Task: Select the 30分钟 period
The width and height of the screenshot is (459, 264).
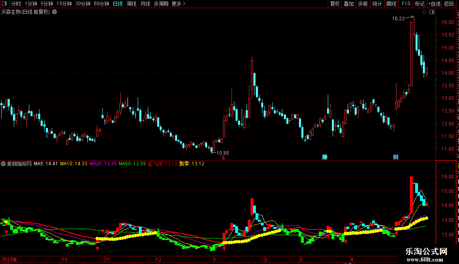Action: coord(83,4)
